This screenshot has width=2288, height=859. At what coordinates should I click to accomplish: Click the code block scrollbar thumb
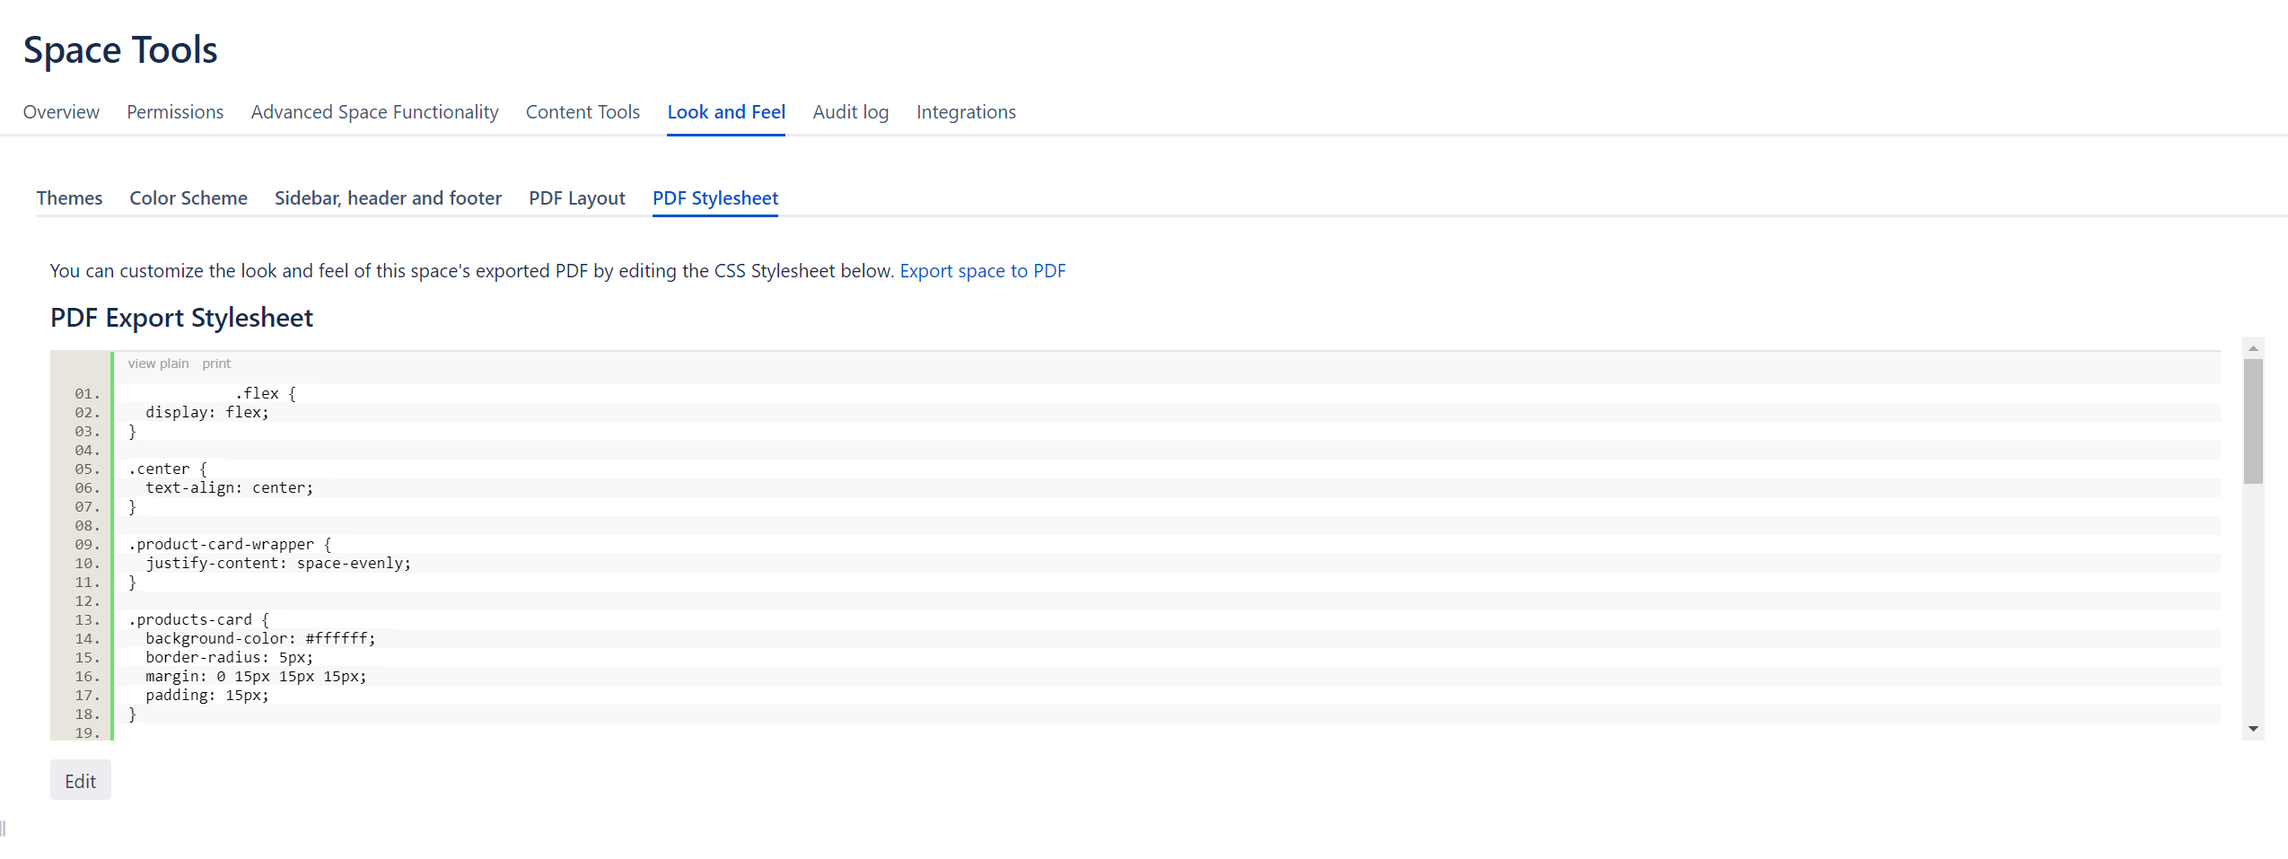click(x=2253, y=422)
